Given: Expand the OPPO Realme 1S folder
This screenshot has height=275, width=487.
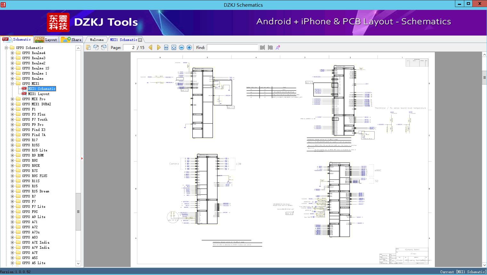Looking at the screenshot, I should point(12,68).
